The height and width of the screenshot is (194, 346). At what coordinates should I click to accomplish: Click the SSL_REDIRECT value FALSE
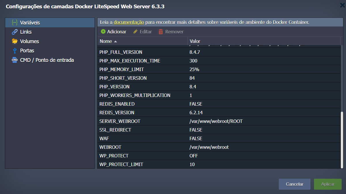pyautogui.click(x=196, y=130)
